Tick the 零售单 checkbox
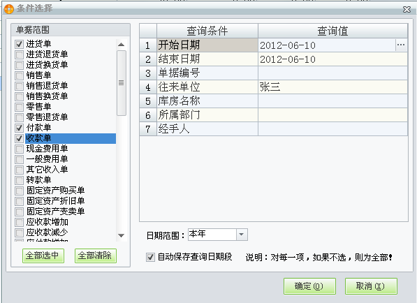This screenshot has width=417, height=303. 19,107
